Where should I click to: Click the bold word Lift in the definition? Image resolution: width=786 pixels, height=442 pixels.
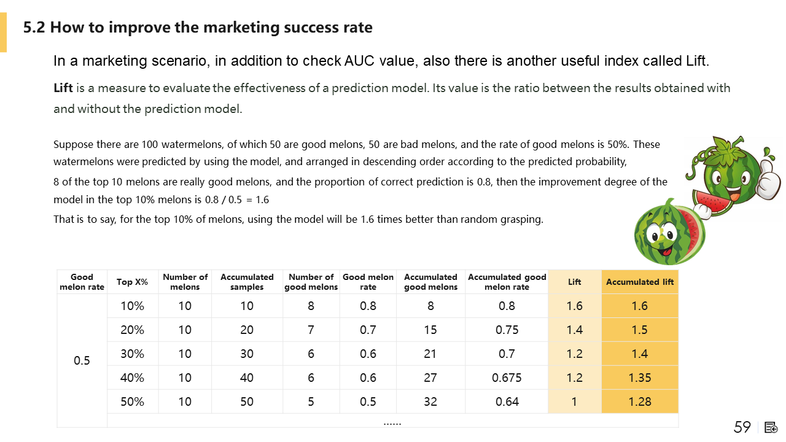coord(64,88)
